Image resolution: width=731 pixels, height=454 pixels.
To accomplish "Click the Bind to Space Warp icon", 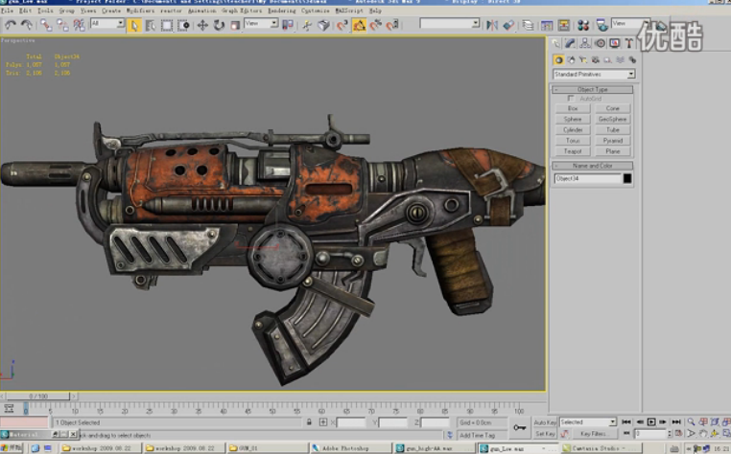I will click(80, 25).
